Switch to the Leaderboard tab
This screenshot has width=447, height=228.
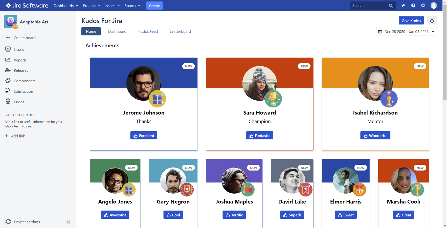click(x=180, y=31)
